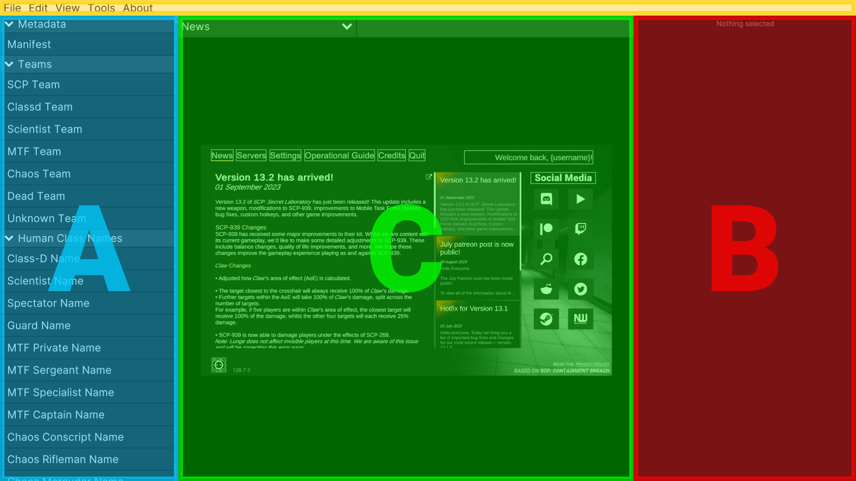Click the Credits navigation button
This screenshot has width=856, height=481.
391,155
